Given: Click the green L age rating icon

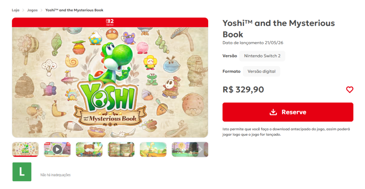Looking at the screenshot, I should (22, 172).
